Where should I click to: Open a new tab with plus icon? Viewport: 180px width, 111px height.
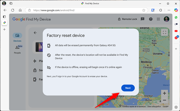[x=4, y=30]
